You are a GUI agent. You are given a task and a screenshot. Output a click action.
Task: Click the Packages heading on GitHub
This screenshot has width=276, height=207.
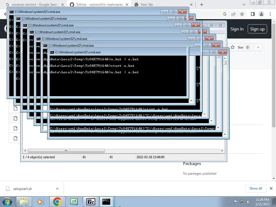[192, 164]
